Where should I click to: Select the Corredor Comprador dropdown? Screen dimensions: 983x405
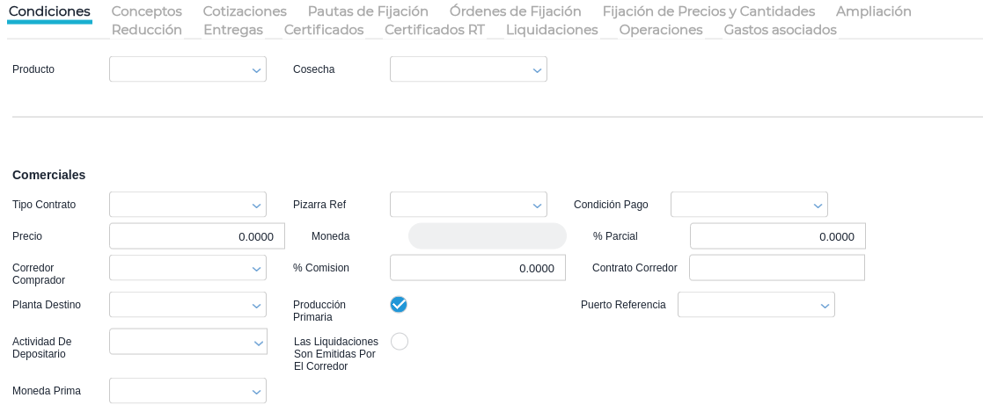click(187, 268)
